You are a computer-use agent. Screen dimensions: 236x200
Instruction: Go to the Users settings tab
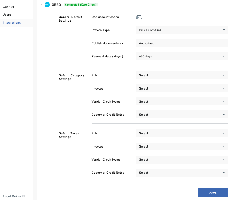pos(7,15)
